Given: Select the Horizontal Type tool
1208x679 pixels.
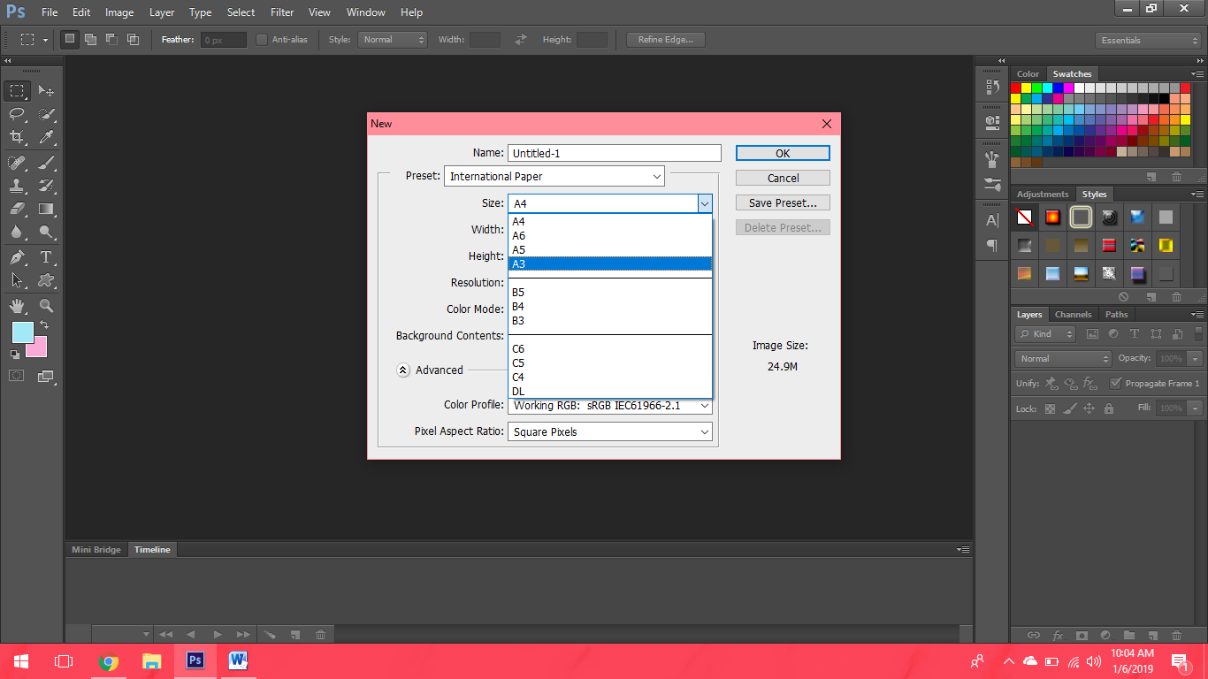Looking at the screenshot, I should 46,257.
